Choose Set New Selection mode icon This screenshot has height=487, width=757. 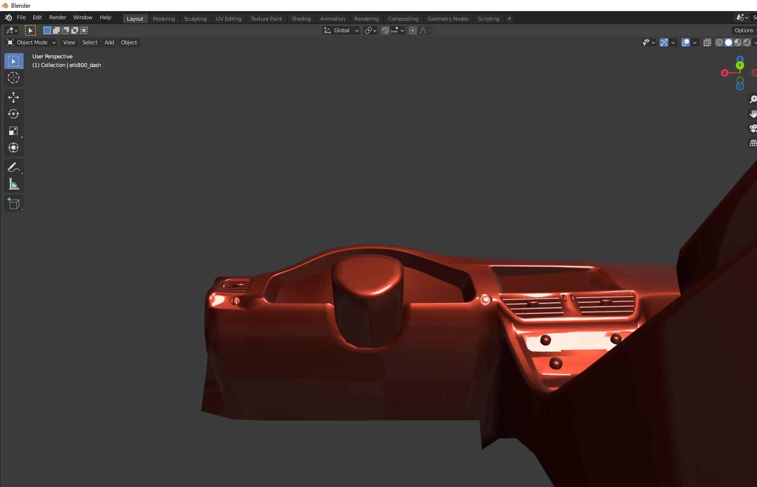[x=47, y=30]
